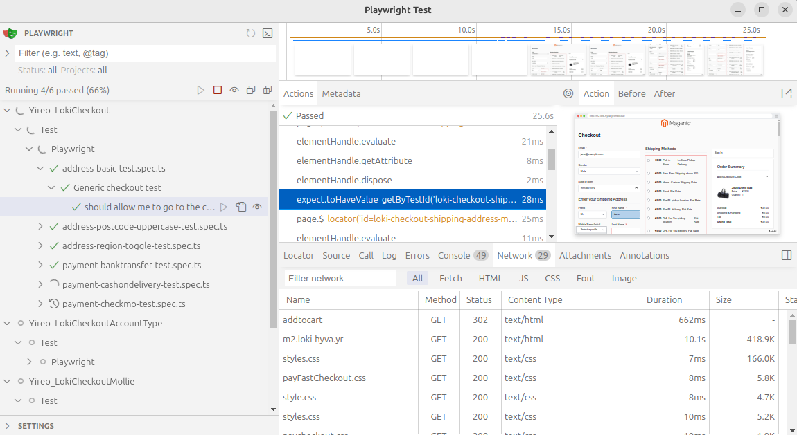Switch to the Log tab
797x435 pixels.
tap(389, 255)
